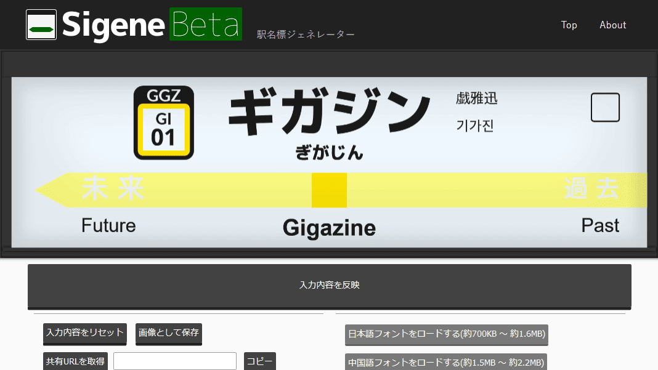Click the コピー copy button

pos(260,361)
